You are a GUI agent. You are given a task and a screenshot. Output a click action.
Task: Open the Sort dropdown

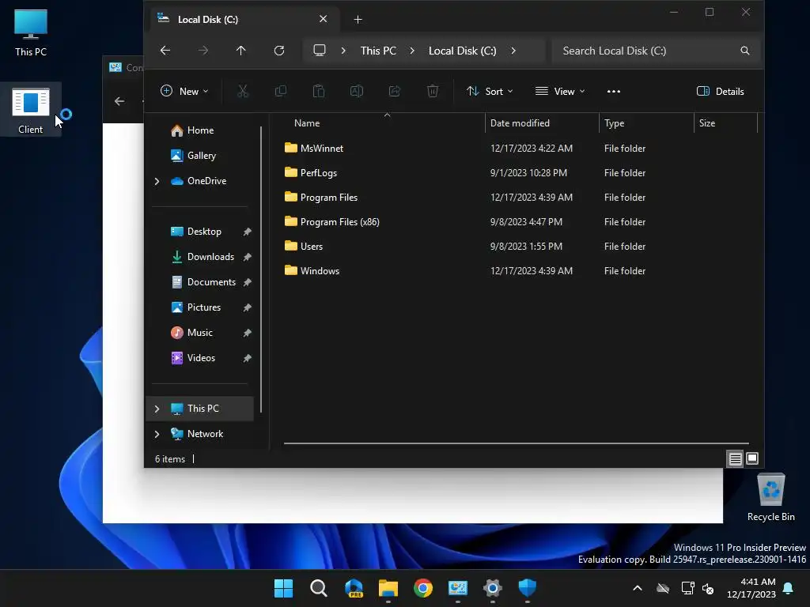tap(489, 92)
